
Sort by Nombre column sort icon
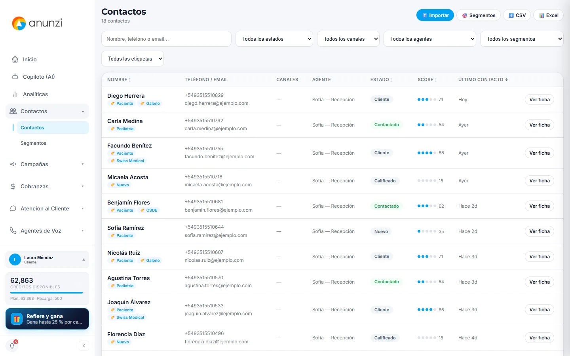point(130,80)
